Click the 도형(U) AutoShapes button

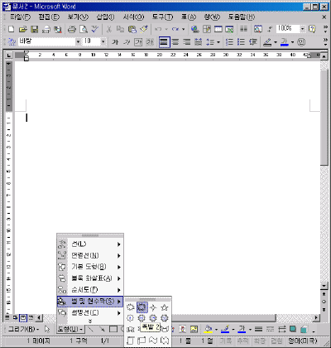tap(70, 329)
